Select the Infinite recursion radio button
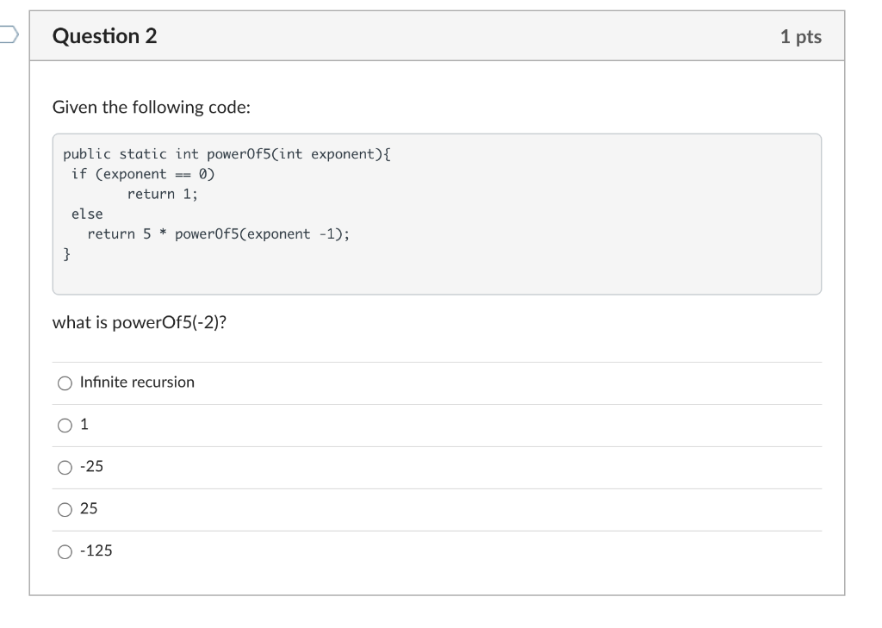The width and height of the screenshot is (882, 628). tap(65, 383)
